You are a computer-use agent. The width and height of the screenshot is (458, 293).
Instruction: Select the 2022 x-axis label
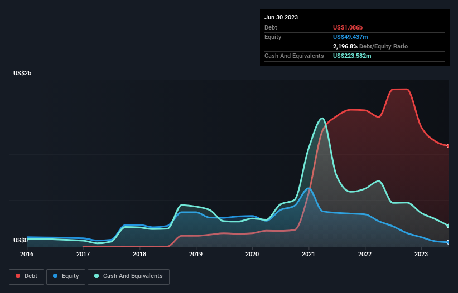coord(365,254)
